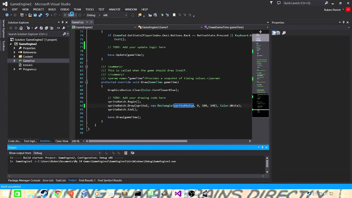The height and width of the screenshot is (198, 352).
Task: Click the notifications flag icon in title bar
Action: click(x=271, y=3)
